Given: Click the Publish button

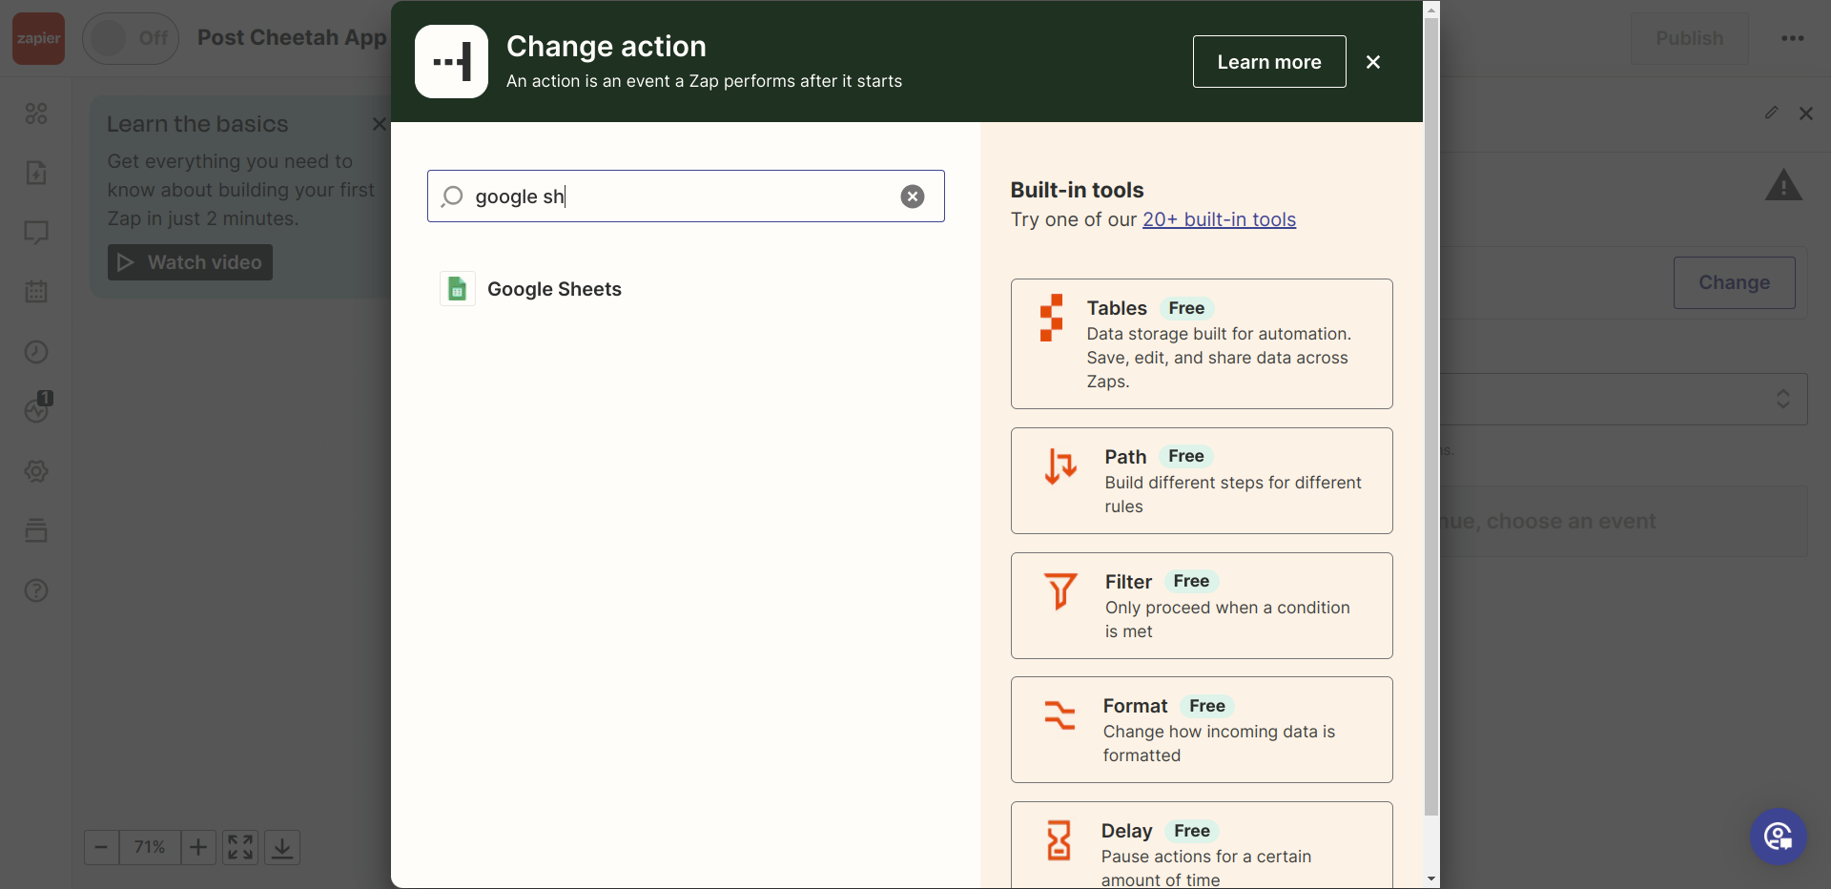Looking at the screenshot, I should (1689, 38).
